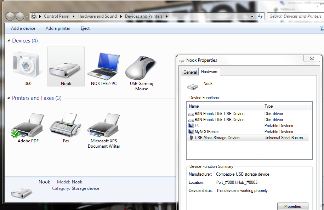Select the Fax device icon
The image size is (324, 210).
click(x=66, y=125)
